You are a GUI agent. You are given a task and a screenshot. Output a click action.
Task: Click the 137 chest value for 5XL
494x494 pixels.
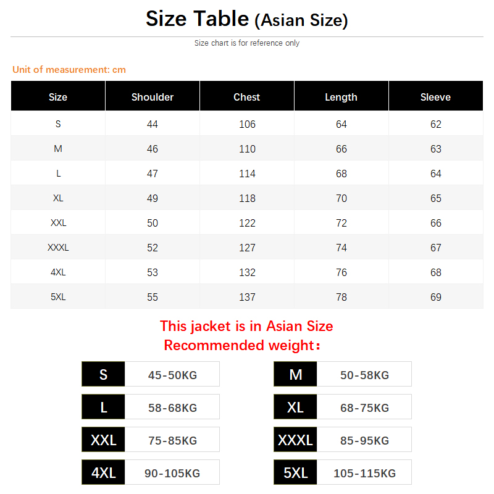point(247,297)
